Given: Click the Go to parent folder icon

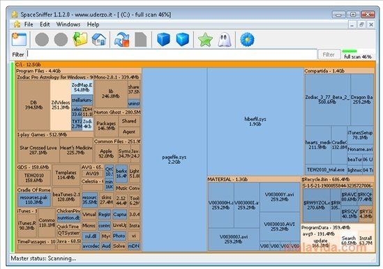Looking at the screenshot, I should tap(80, 39).
